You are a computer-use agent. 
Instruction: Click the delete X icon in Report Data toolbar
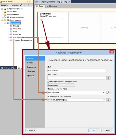click(21, 5)
